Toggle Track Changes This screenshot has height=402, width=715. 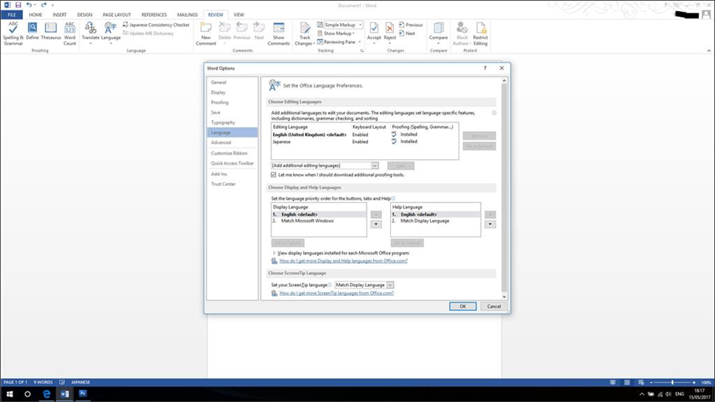[304, 33]
